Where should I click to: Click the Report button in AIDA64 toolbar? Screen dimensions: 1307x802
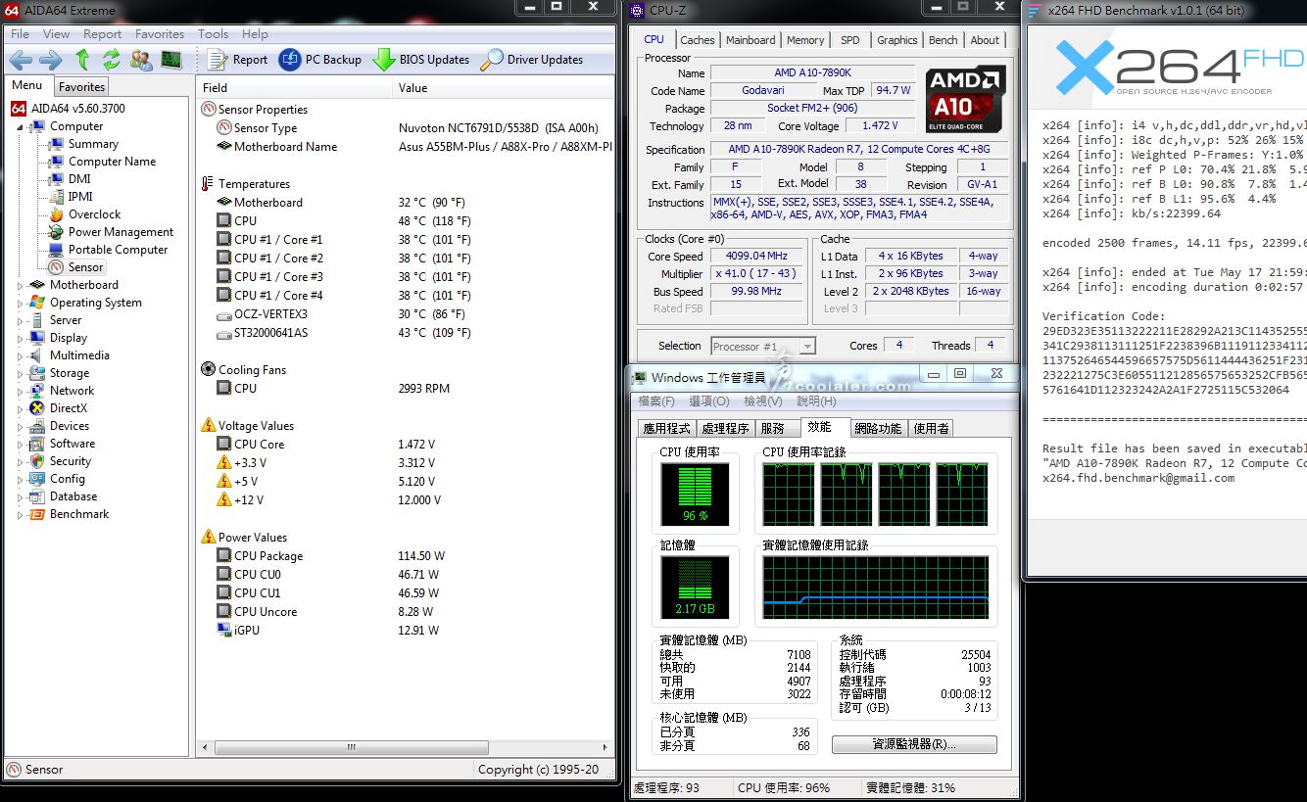238,60
